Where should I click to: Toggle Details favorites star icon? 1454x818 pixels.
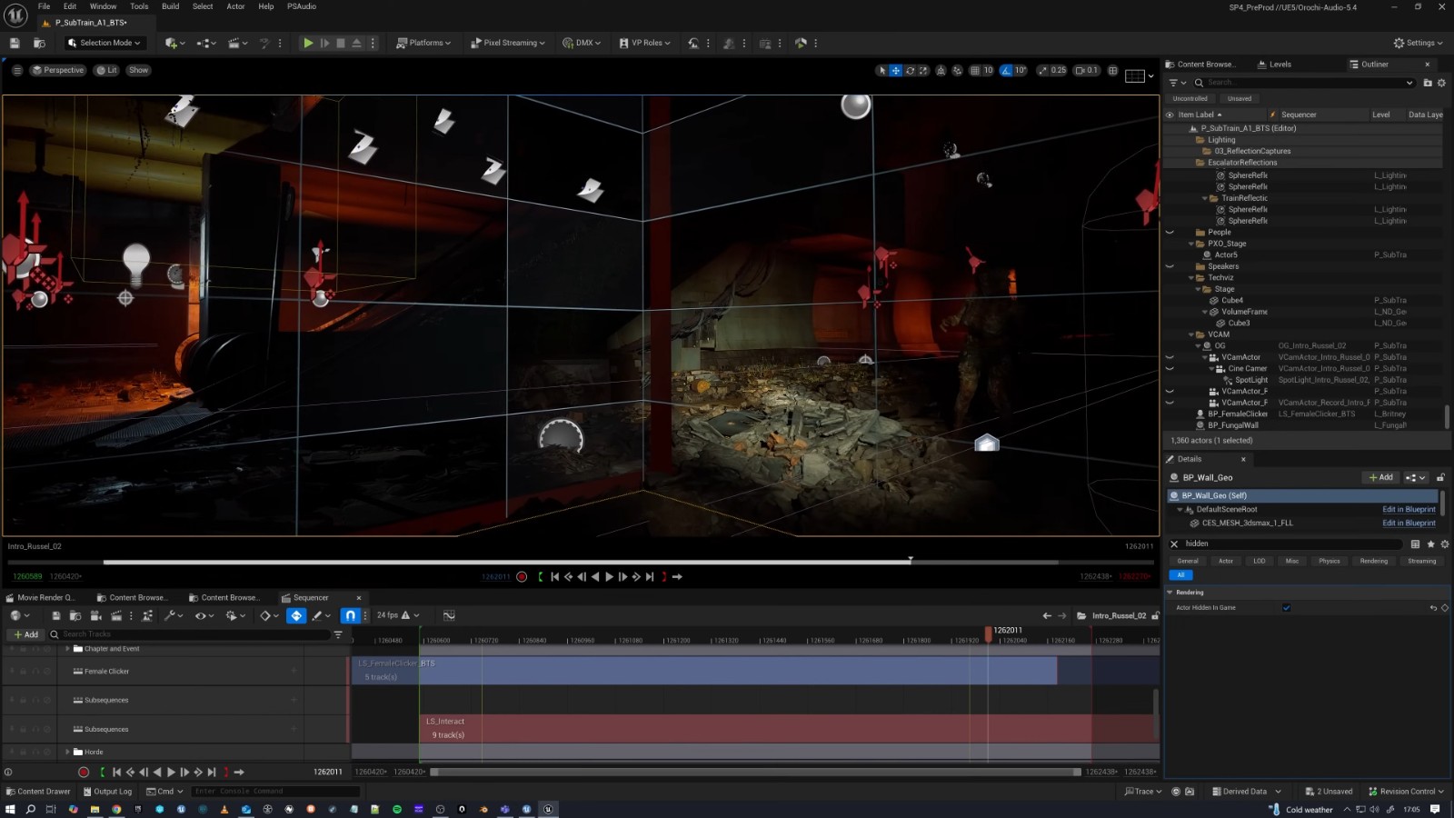[1430, 544]
